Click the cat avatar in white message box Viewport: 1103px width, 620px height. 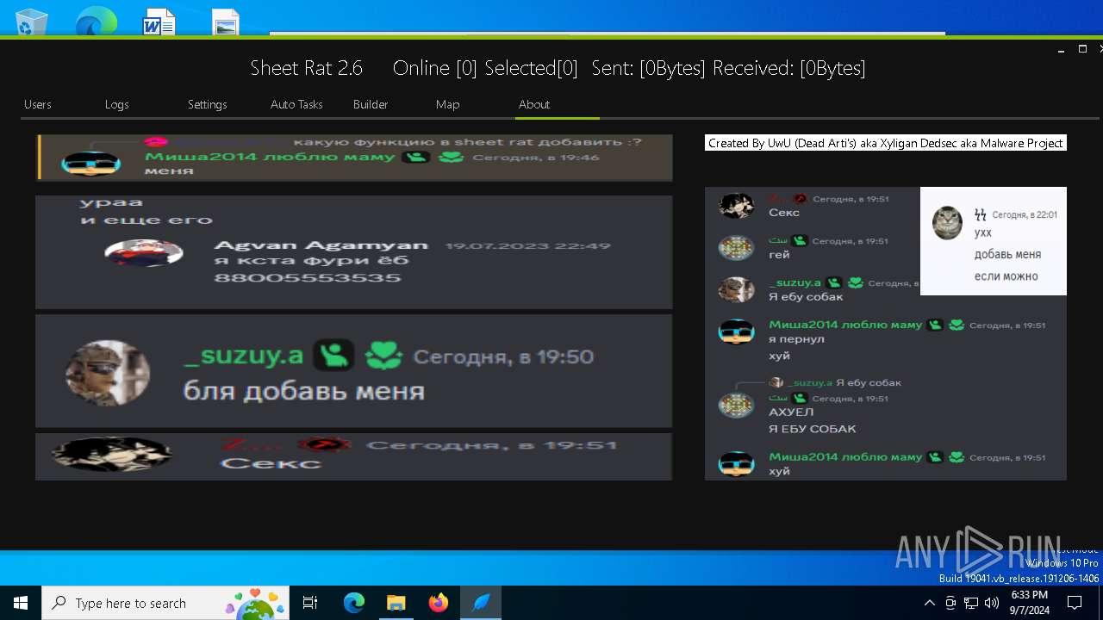947,223
